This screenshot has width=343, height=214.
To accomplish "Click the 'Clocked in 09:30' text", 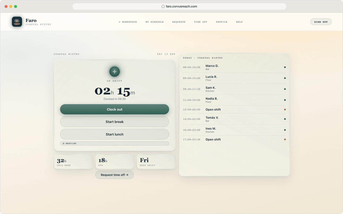I will point(114,99).
